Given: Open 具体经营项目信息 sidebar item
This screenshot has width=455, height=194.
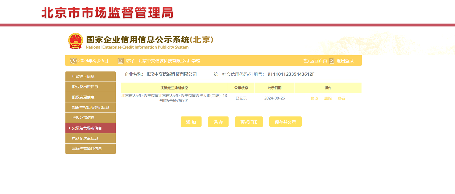Looking at the screenshot, I should coord(91,149).
